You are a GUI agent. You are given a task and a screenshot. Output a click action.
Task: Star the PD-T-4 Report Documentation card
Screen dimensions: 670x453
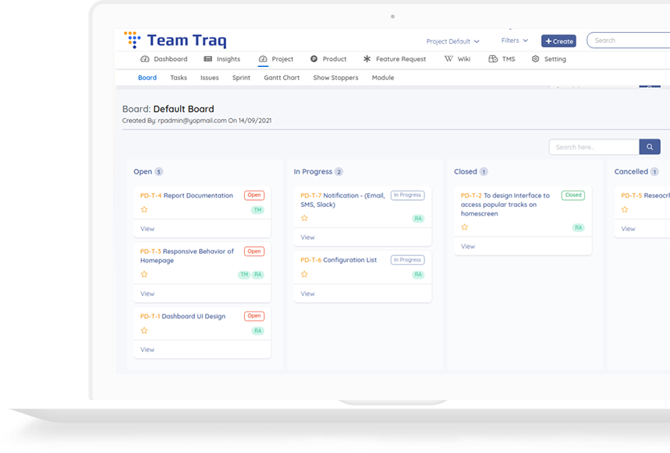(144, 209)
